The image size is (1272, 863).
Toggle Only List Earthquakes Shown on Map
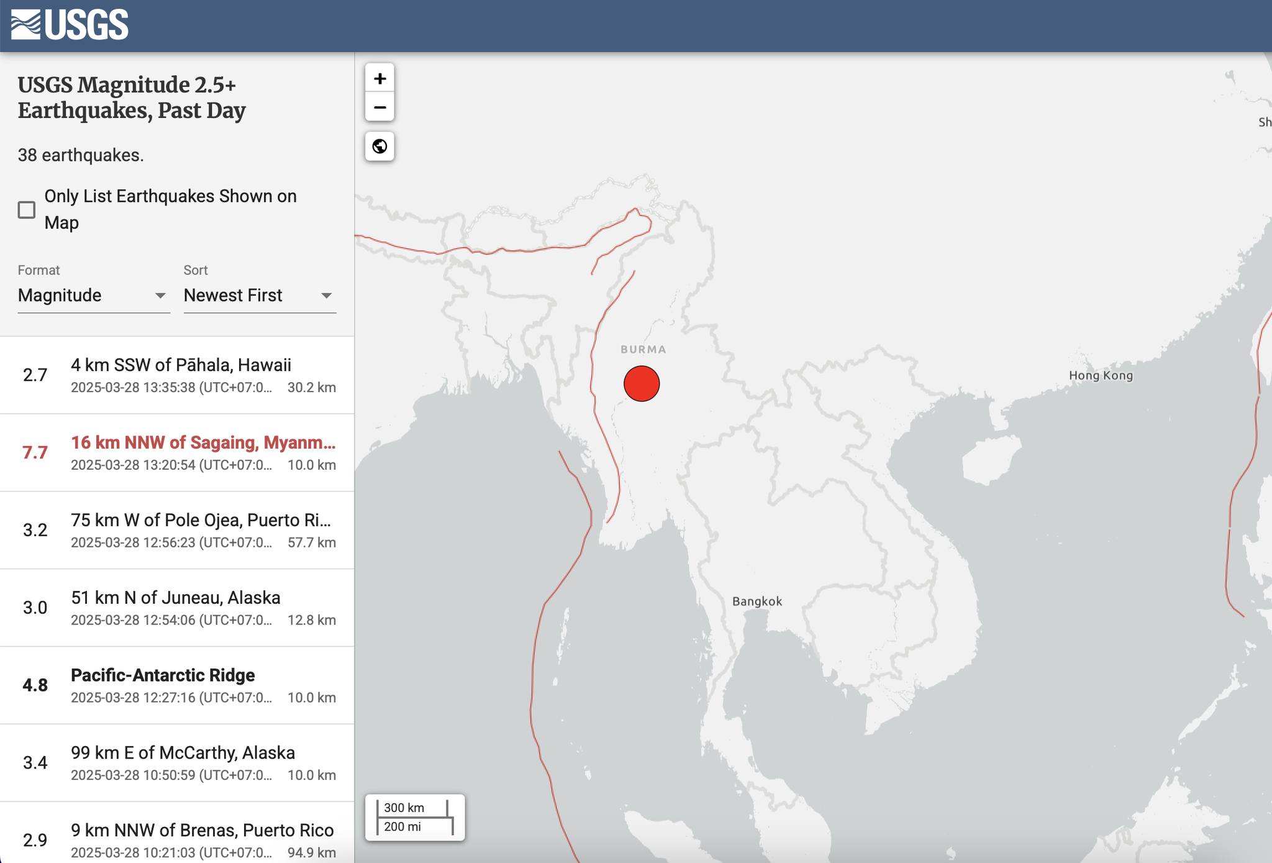pos(27,210)
